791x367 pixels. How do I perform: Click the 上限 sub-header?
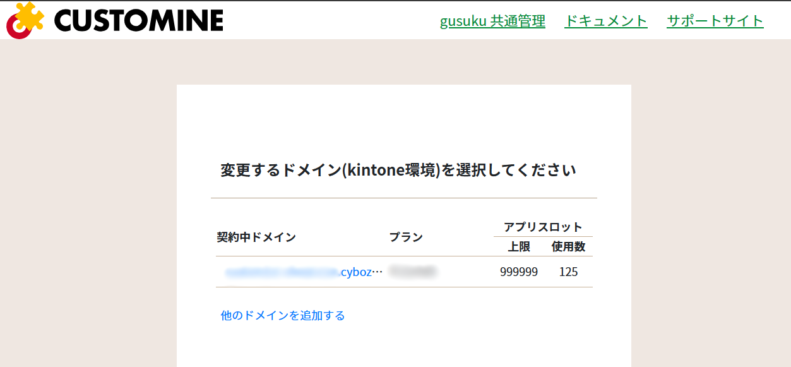[x=519, y=247]
